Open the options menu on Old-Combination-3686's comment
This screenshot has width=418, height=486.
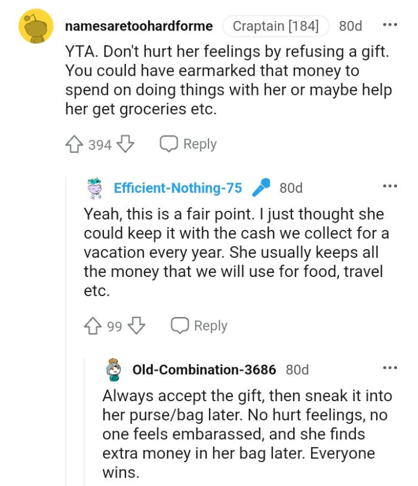pos(391,368)
